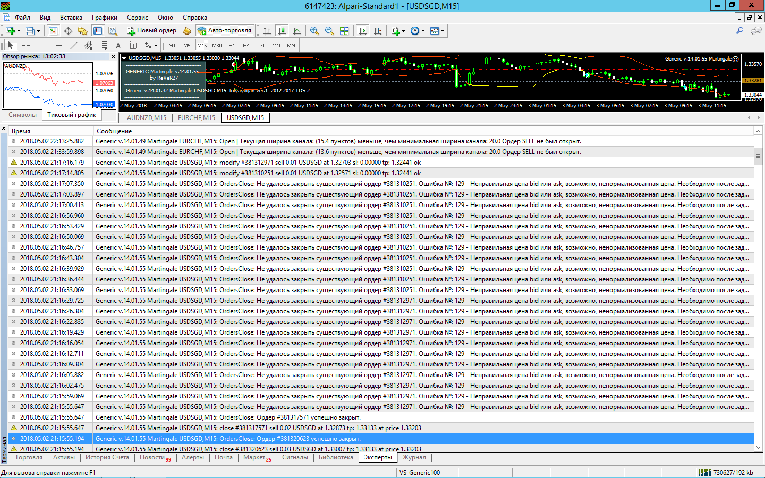
Task: Open the Сервис menu
Action: (x=138, y=18)
